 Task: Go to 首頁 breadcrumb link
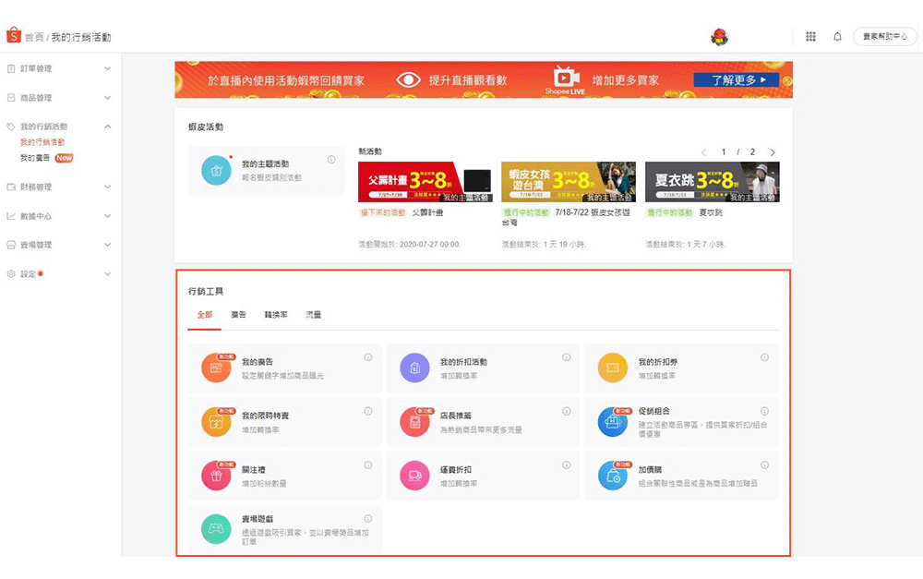click(x=34, y=37)
